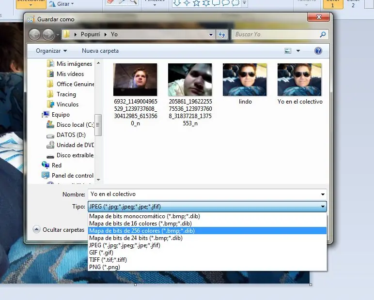The width and height of the screenshot is (374, 300).
Task: Click the Red network icon
Action: point(46,165)
